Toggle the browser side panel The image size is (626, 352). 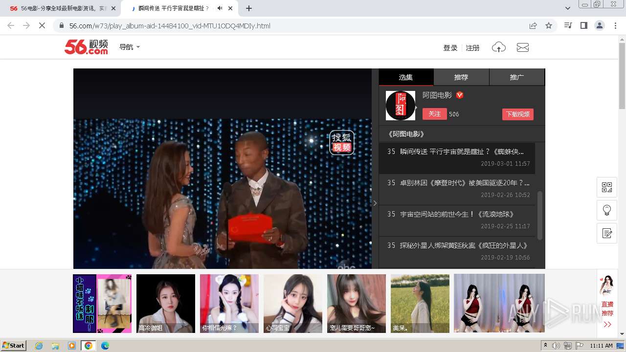tap(583, 25)
